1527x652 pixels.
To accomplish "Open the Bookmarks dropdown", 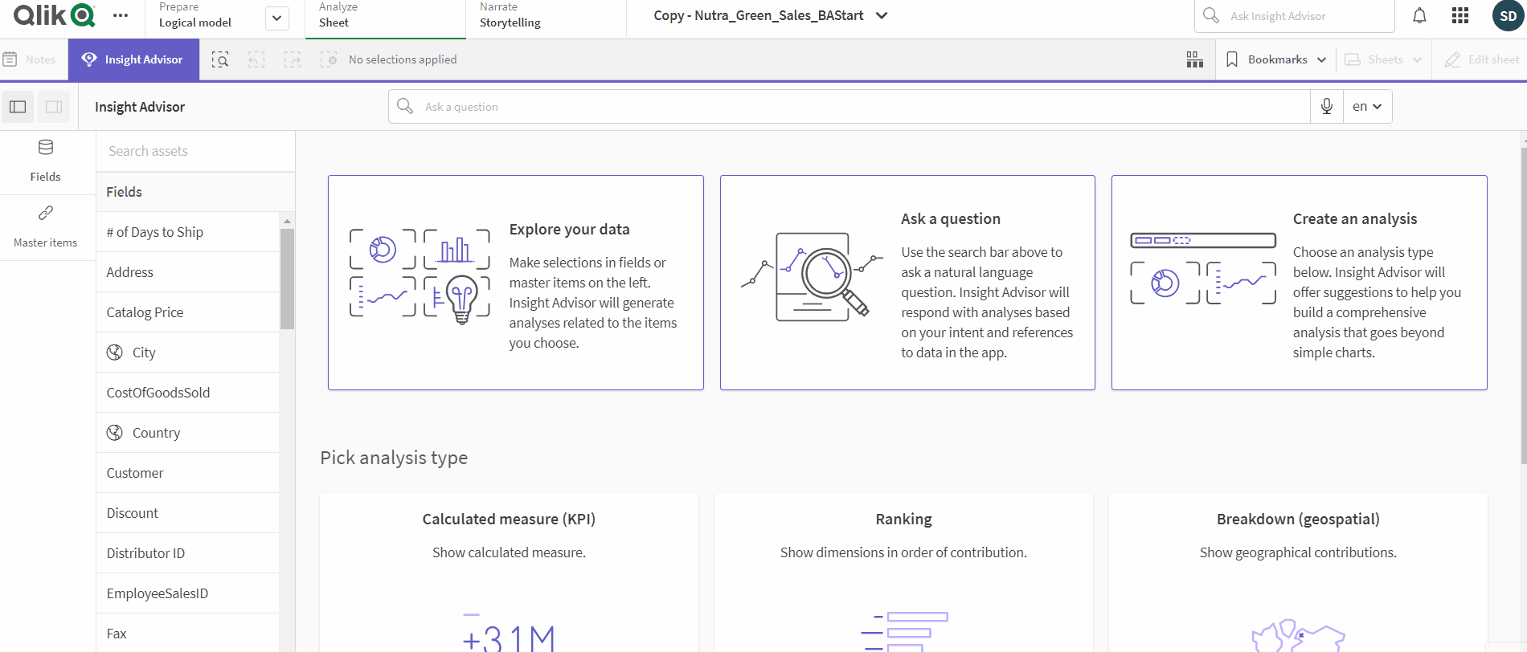I will click(x=1275, y=59).
